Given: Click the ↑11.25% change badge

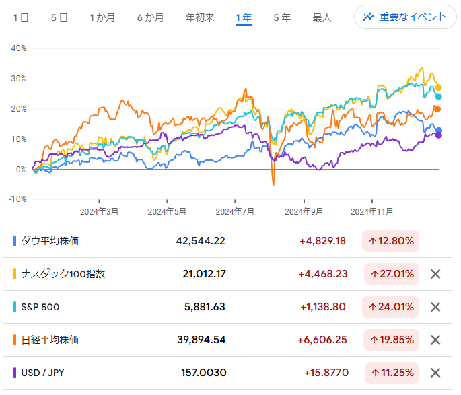Looking at the screenshot, I should pos(392,373).
